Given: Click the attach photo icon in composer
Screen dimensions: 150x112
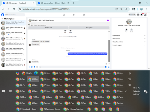Looking at the screenshot, I should click(32, 67).
